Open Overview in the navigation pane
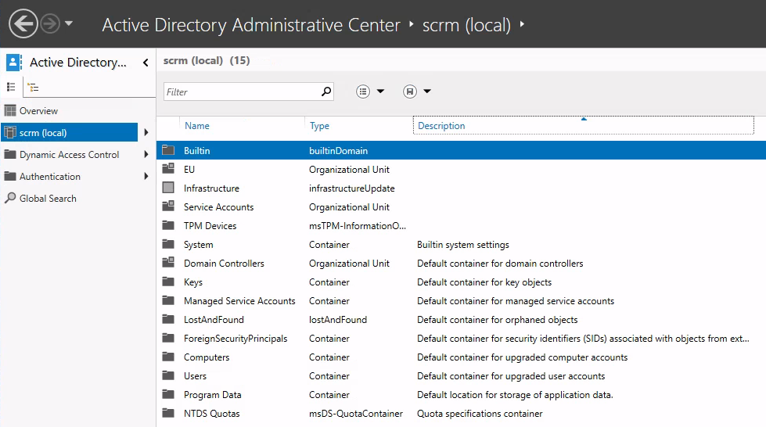Viewport: 766px width, 427px height. (38, 111)
